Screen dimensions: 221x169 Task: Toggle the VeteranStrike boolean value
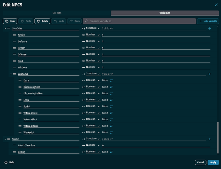click(x=111, y=126)
